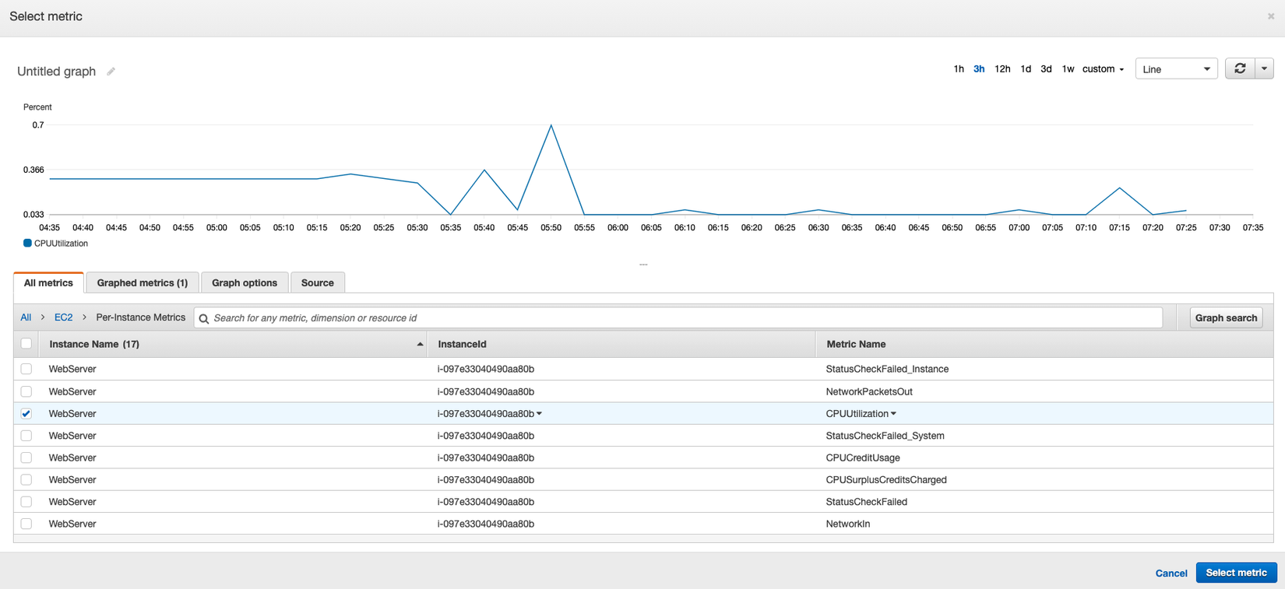Set time range to 12h
Screen dimensions: 1285x589
click(x=1002, y=69)
